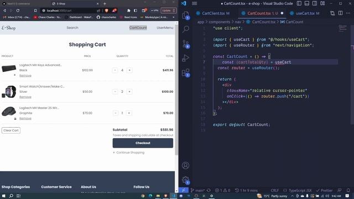354x199 pixels.
Task: Increase Logitech MX Master quantity
Action: coord(129,113)
